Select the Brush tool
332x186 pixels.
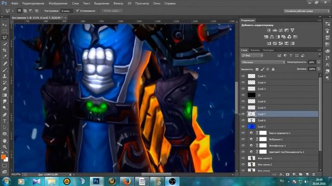click(5, 70)
